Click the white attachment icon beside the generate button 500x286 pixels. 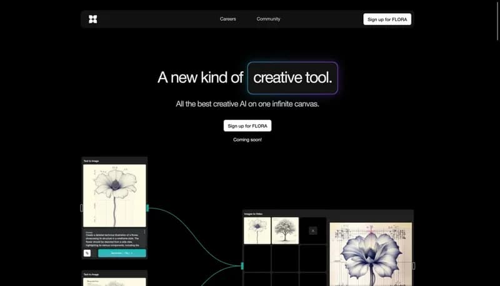[87, 253]
